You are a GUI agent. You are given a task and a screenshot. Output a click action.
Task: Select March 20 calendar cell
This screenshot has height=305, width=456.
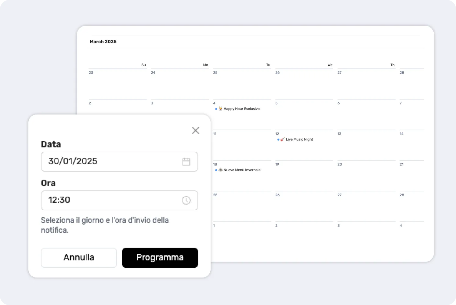[x=366, y=177]
